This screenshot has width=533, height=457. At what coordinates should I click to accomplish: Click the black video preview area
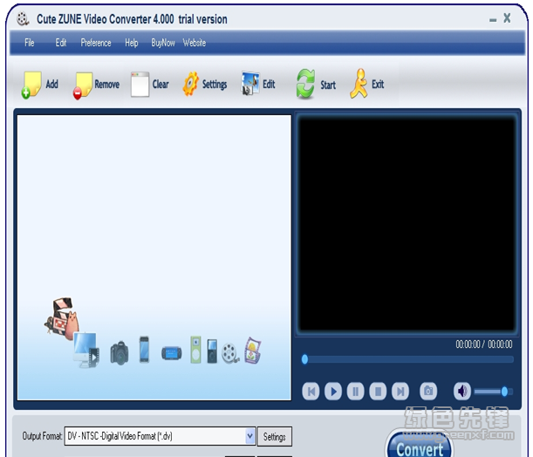pos(407,224)
